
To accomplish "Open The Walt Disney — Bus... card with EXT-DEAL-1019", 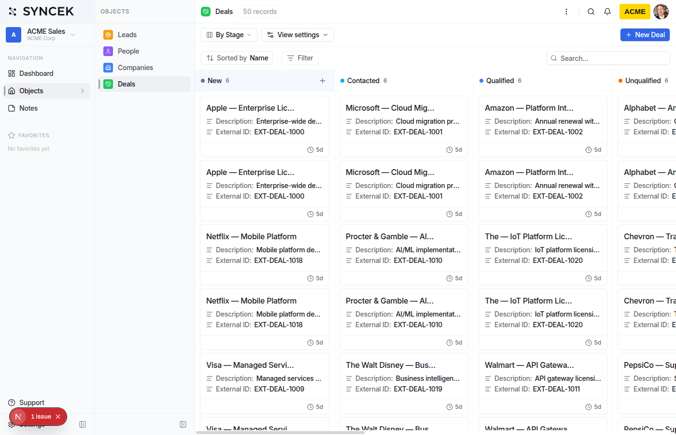I will click(x=404, y=383).
